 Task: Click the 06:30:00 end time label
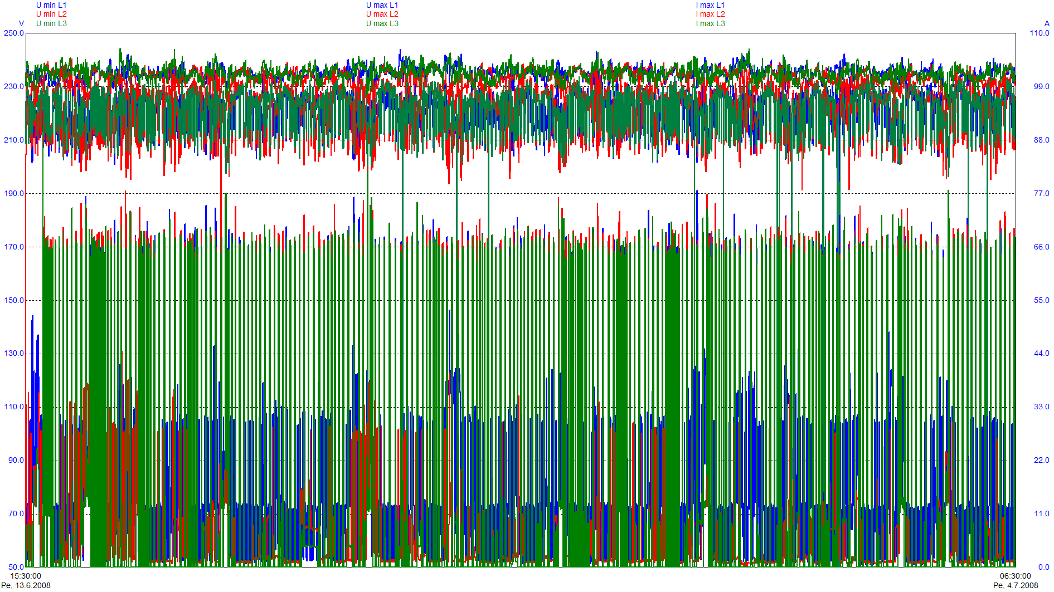1015,576
